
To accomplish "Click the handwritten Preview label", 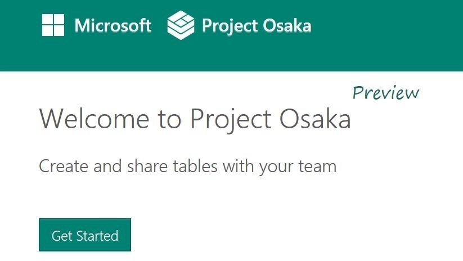I will pyautogui.click(x=385, y=93).
